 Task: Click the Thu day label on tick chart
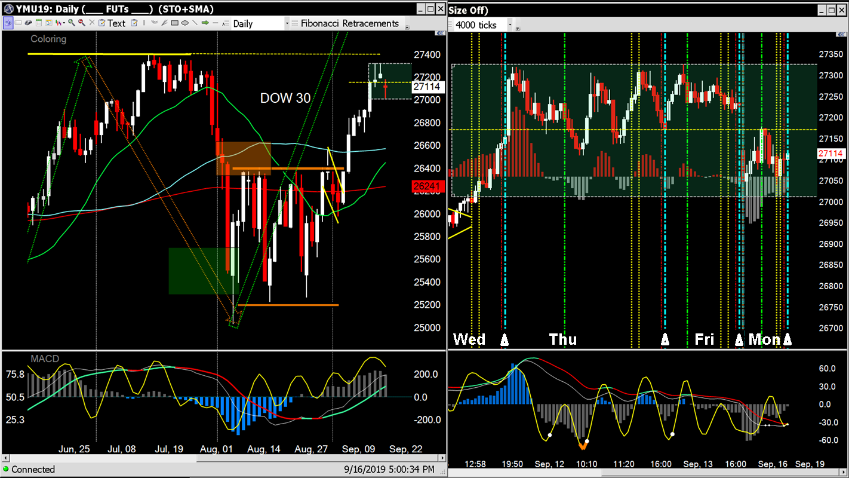coord(563,339)
